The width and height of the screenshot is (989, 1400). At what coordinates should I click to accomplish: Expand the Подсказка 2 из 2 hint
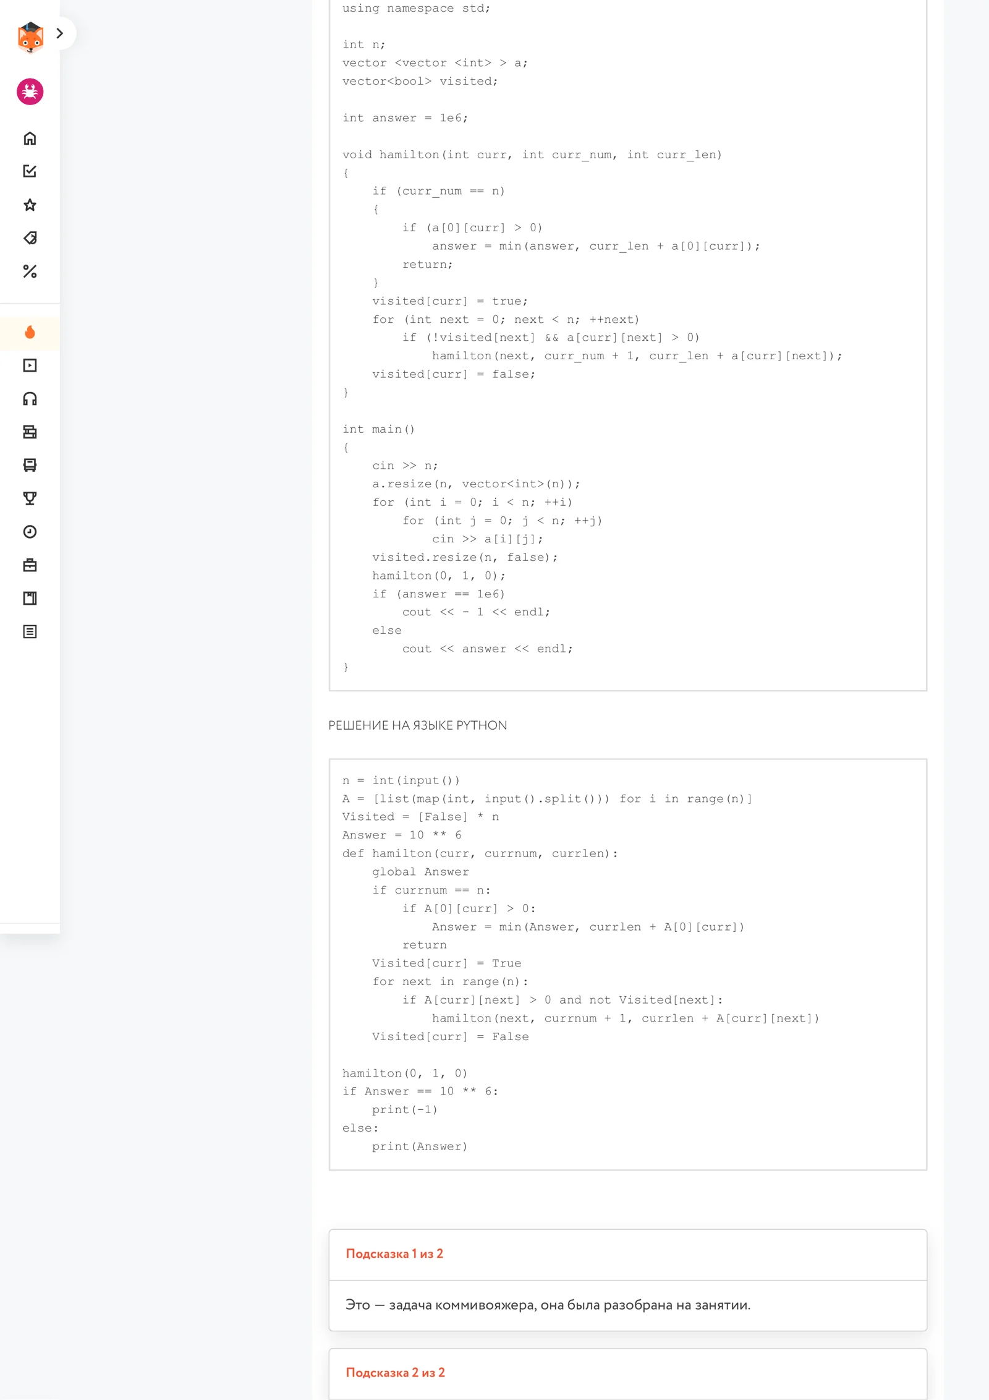(627, 1373)
